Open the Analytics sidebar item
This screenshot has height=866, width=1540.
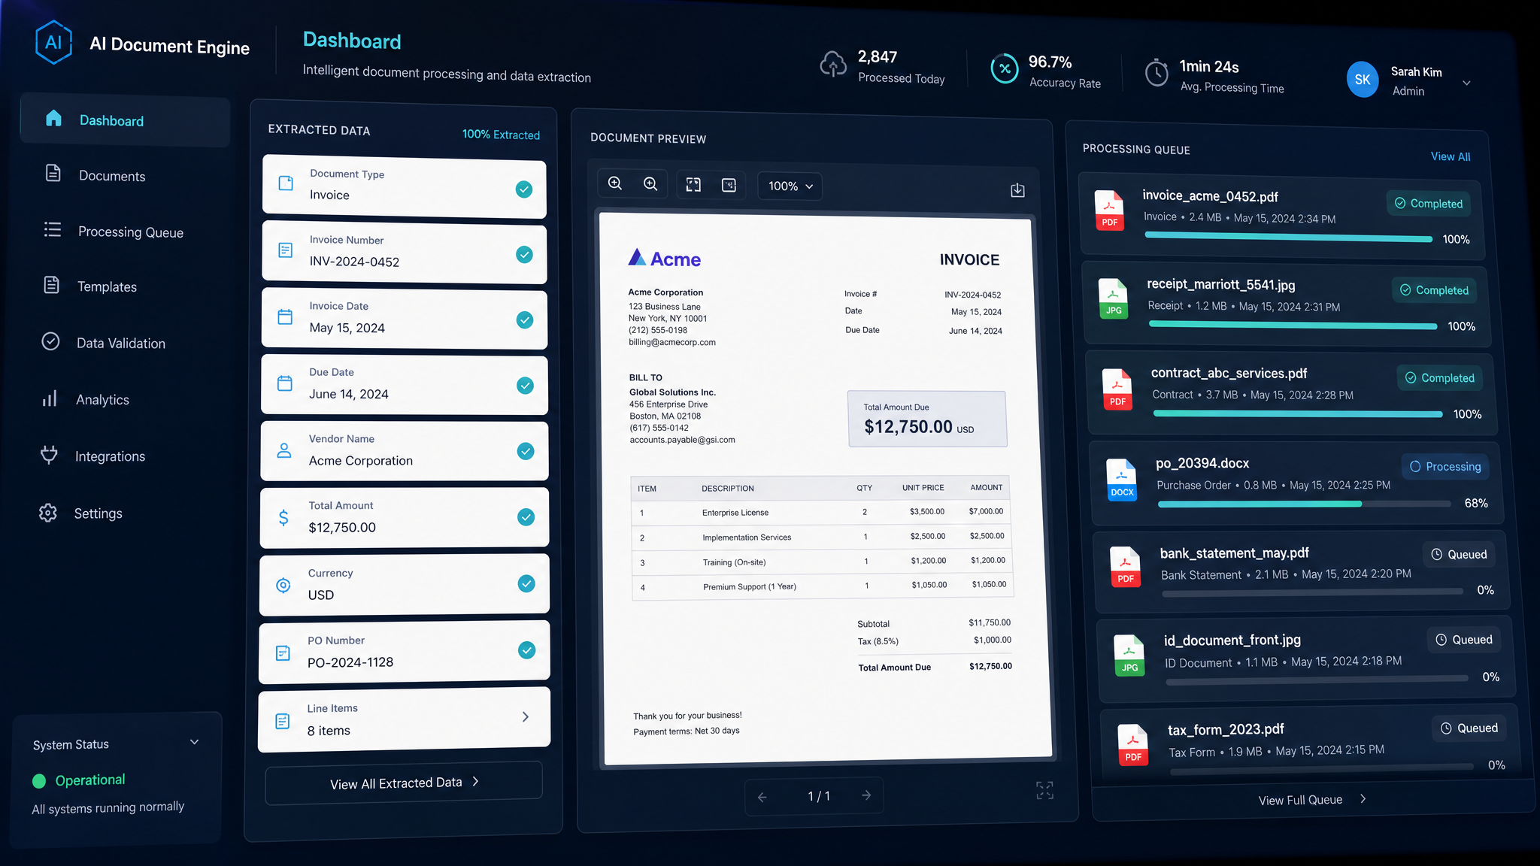coord(85,399)
